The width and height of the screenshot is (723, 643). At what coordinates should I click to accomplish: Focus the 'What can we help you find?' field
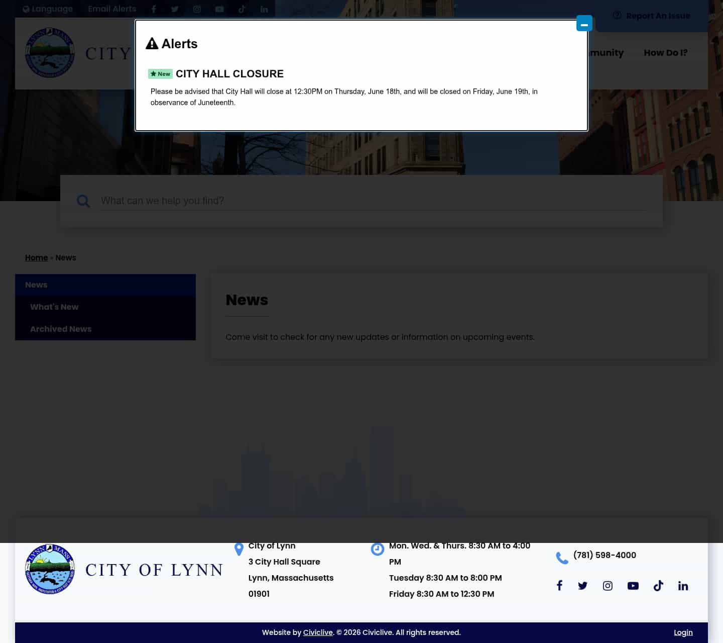pyautogui.click(x=373, y=201)
